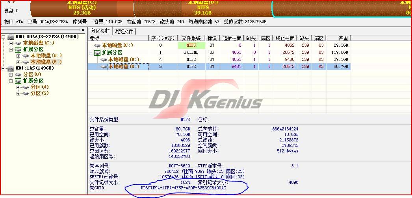This screenshot has height=198, width=412.
Task: Click the 序号(状态) column header
Action: pyautogui.click(x=163, y=38)
